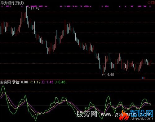This screenshot has height=122, width=155.
Task: Click the red diamond icon beside the window button
Action: (149, 2)
